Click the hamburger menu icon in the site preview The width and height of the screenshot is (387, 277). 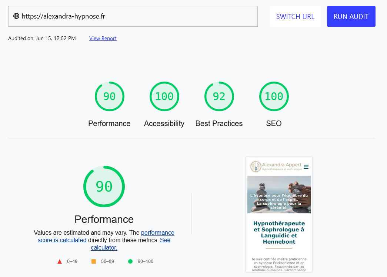tap(306, 167)
